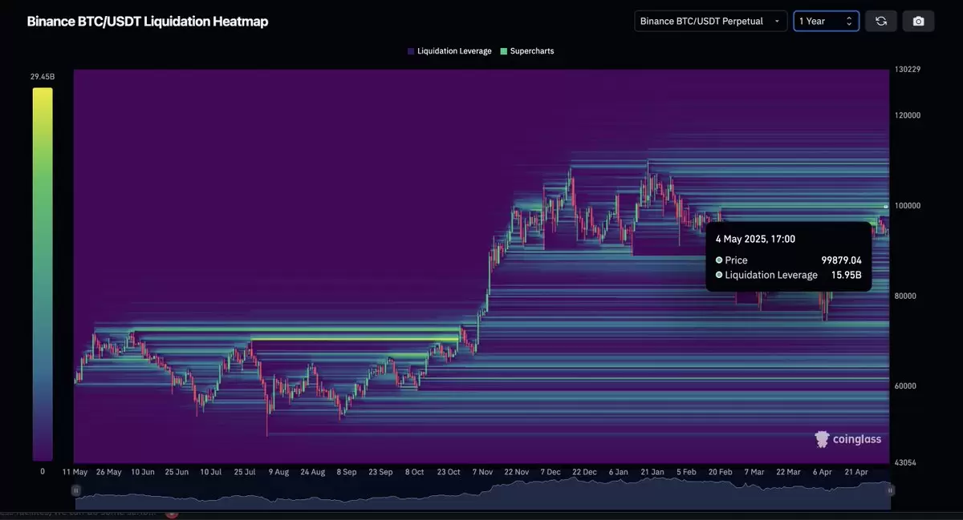Screen dimensions: 963x520
Task: Click the 10 Jul date axis label
Action: pyautogui.click(x=211, y=473)
